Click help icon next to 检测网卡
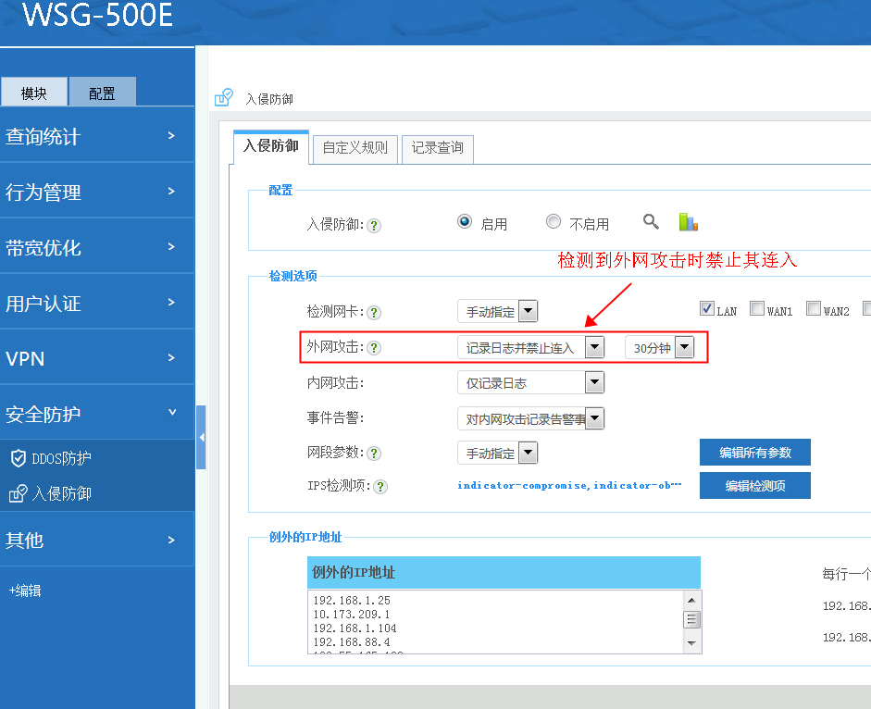 tap(374, 313)
